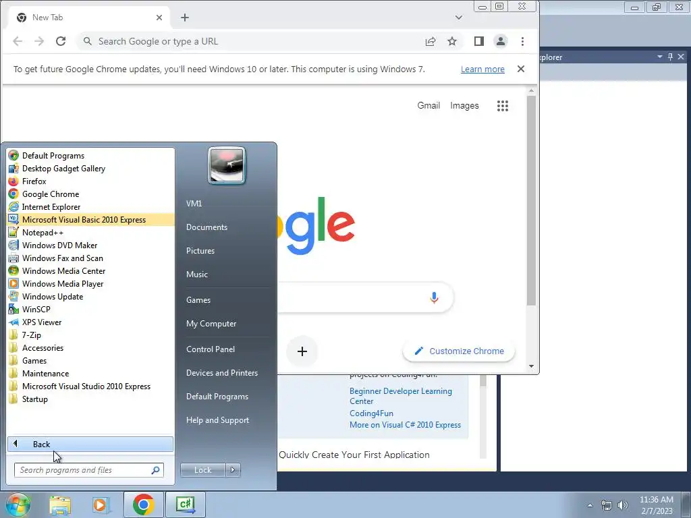The height and width of the screenshot is (518, 691).
Task: Click Chrome's forward navigation arrow
Action: click(39, 41)
